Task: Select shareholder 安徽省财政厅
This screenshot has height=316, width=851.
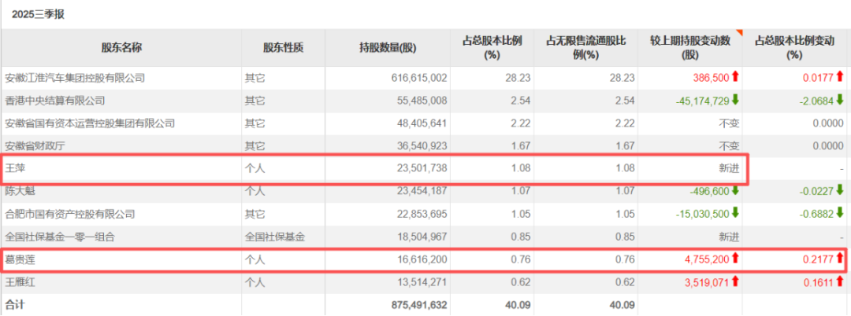Action: 35,146
